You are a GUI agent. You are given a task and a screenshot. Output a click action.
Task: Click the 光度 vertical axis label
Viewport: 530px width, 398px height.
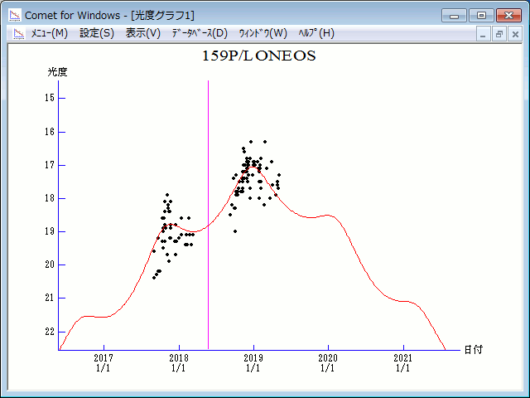[57, 72]
